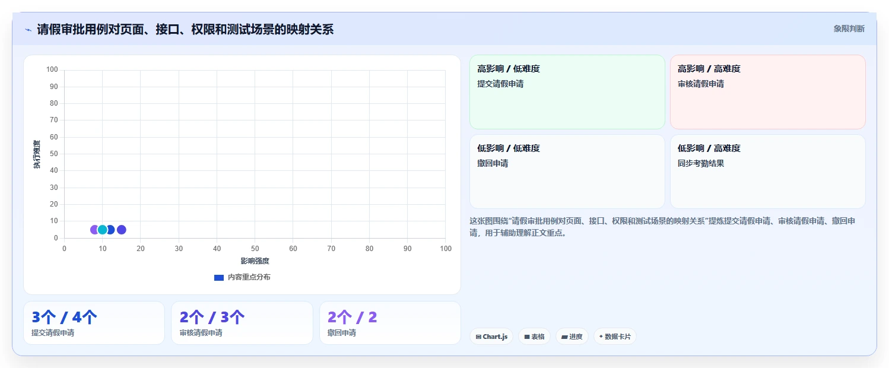Click 提交请假申请 text in green quadrant card
Screen dimensions: 889x368
(500, 84)
